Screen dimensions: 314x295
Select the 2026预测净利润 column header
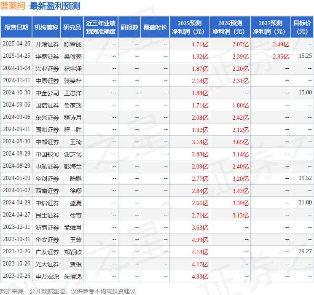pyautogui.click(x=230, y=27)
